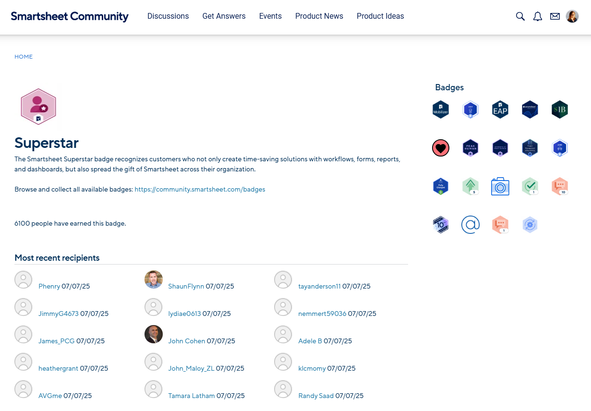Click the 'Most recent recipients' heading

point(57,258)
